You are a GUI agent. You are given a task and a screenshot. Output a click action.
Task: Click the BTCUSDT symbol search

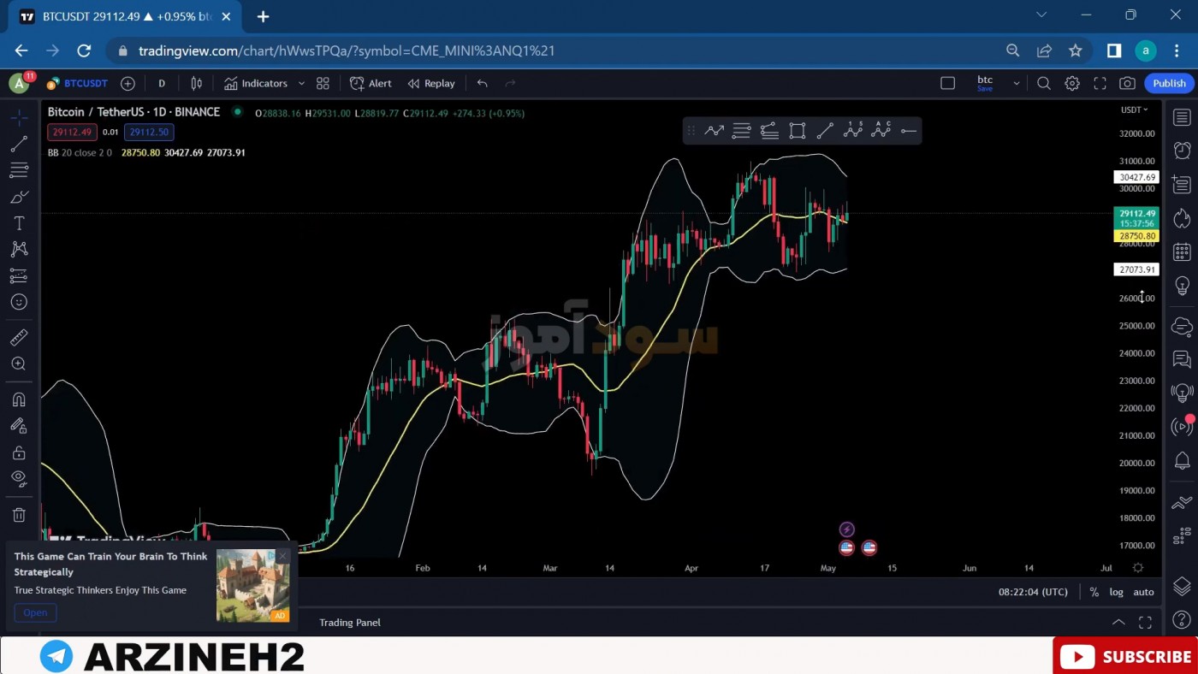point(78,83)
